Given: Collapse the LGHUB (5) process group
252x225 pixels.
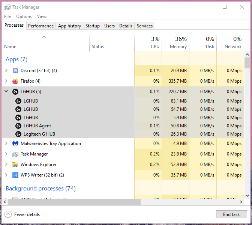Looking at the screenshot, I should (6, 91).
